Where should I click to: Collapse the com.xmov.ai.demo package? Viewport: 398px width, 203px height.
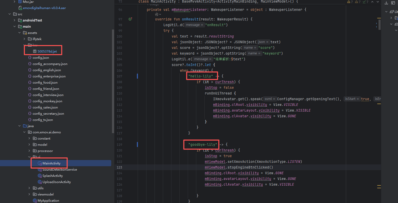pos(25,132)
